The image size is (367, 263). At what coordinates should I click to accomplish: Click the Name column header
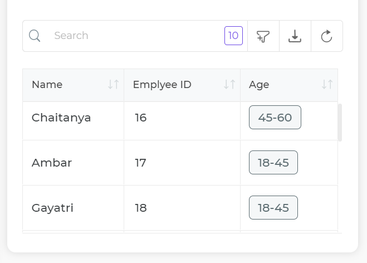(47, 85)
